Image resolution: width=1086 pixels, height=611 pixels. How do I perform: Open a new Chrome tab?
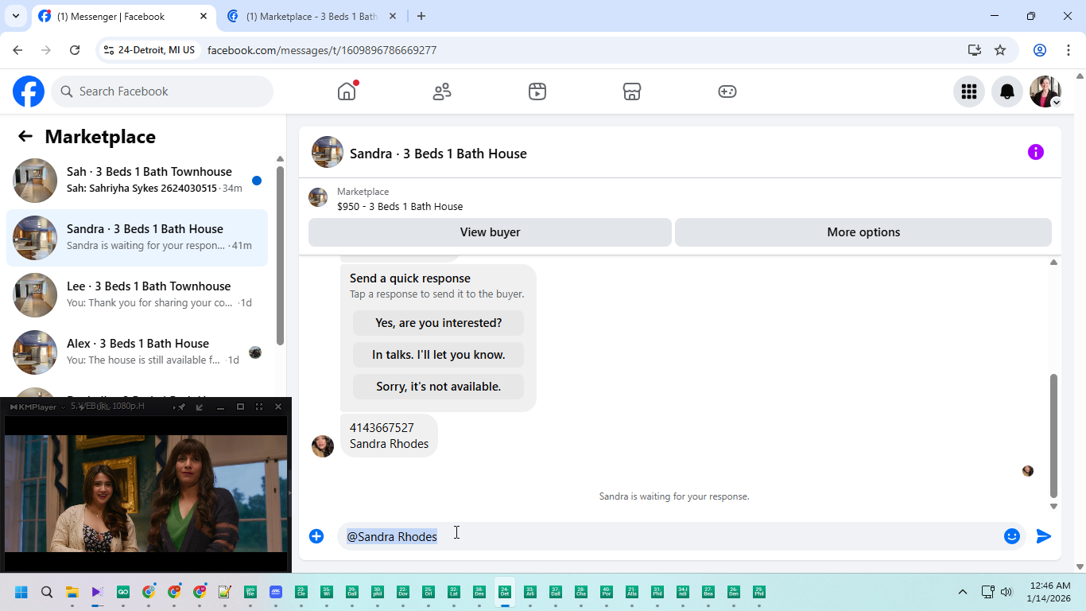(x=421, y=16)
